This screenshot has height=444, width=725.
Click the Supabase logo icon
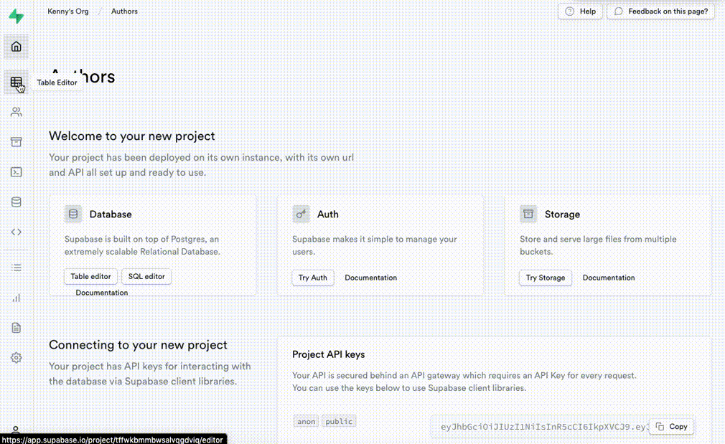(17, 16)
